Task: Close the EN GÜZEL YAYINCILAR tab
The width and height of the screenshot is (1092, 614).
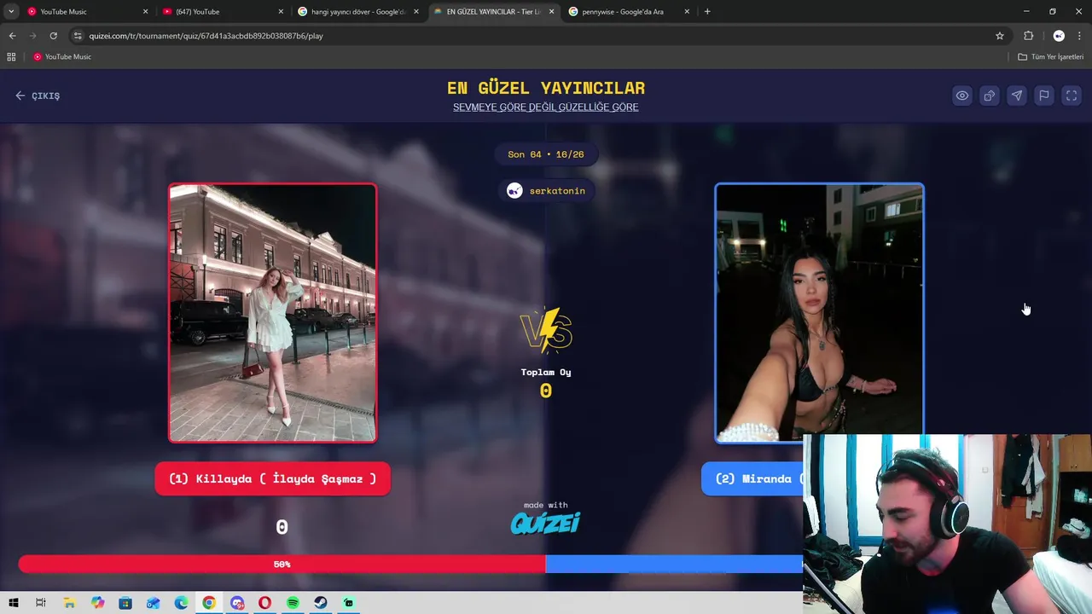Action: tap(551, 12)
